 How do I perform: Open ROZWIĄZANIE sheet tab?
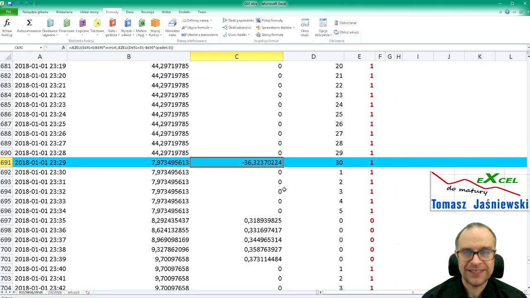(31, 293)
